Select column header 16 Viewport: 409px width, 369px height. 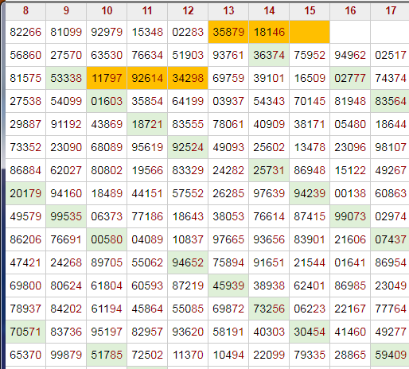350,11
